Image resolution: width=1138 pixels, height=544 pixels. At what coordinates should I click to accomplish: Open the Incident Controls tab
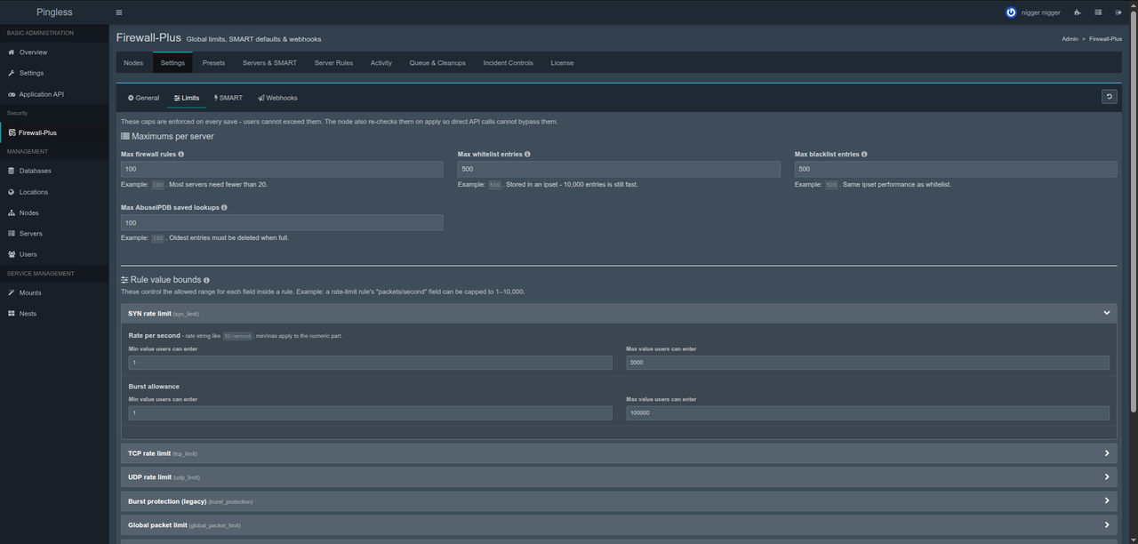click(509, 63)
